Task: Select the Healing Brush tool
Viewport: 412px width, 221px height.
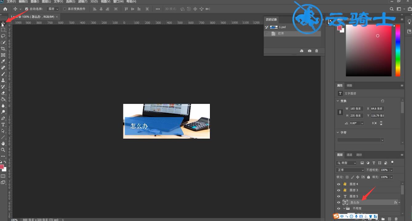Action: 3,68
